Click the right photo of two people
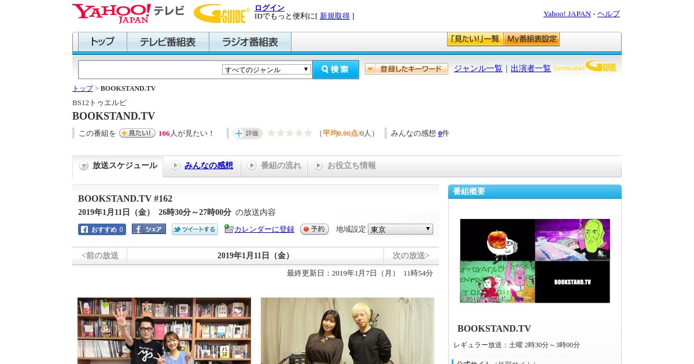This screenshot has height=364, width=694. point(348,330)
